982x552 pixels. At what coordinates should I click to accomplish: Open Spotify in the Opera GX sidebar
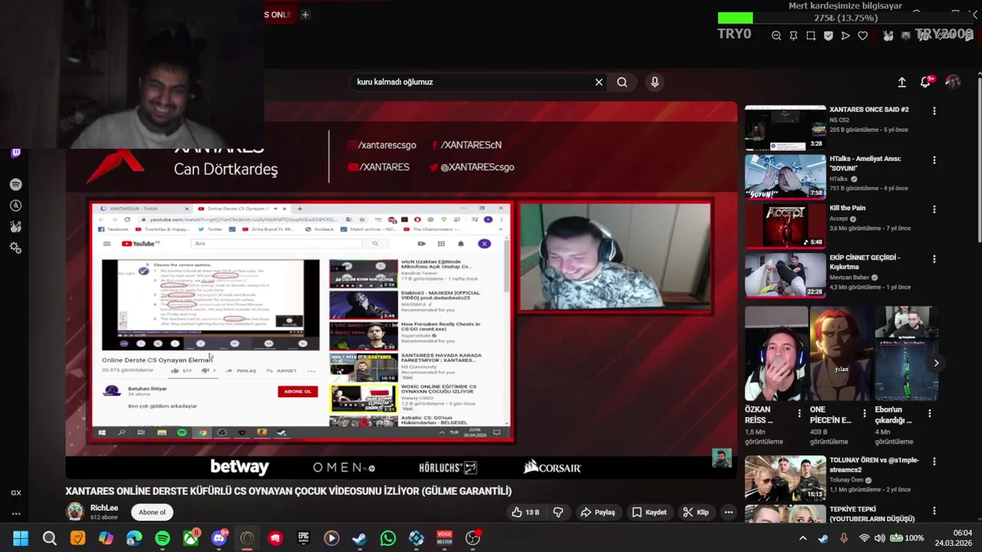[x=15, y=185]
